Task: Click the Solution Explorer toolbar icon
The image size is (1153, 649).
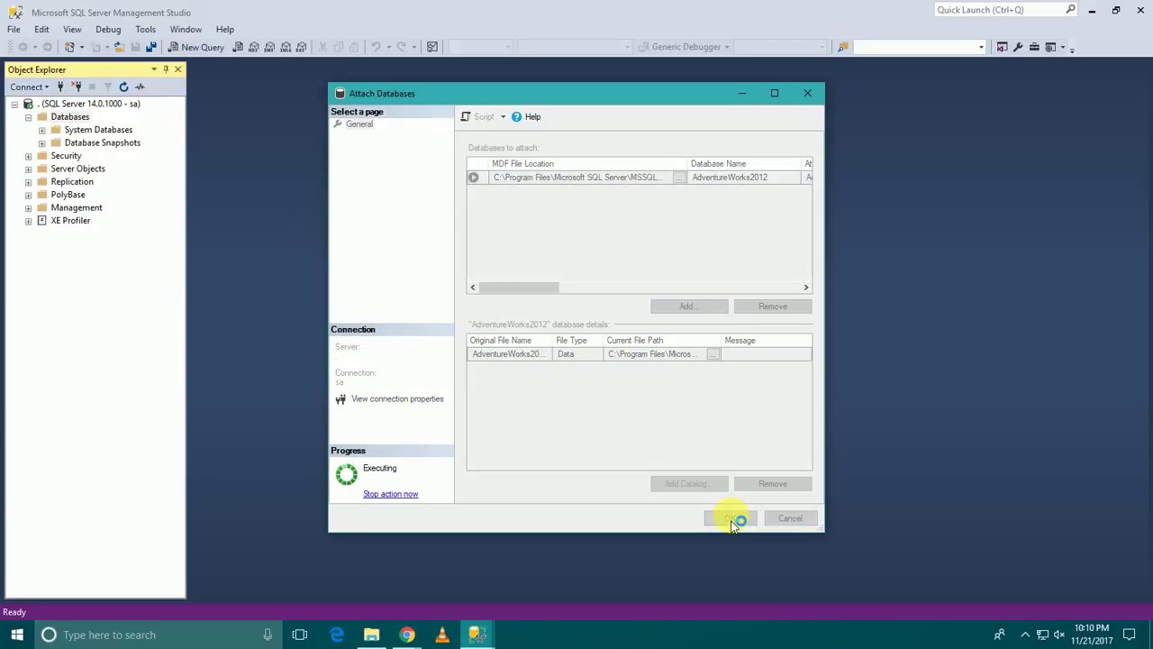Action: click(1002, 47)
